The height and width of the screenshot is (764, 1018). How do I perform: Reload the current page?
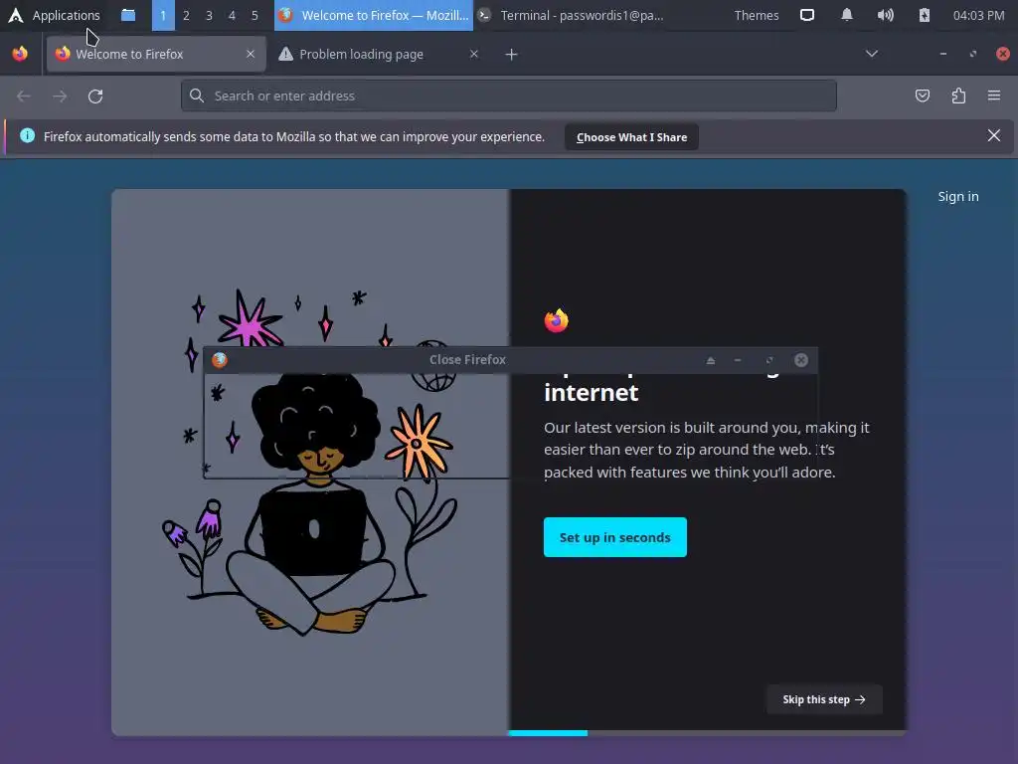(95, 96)
